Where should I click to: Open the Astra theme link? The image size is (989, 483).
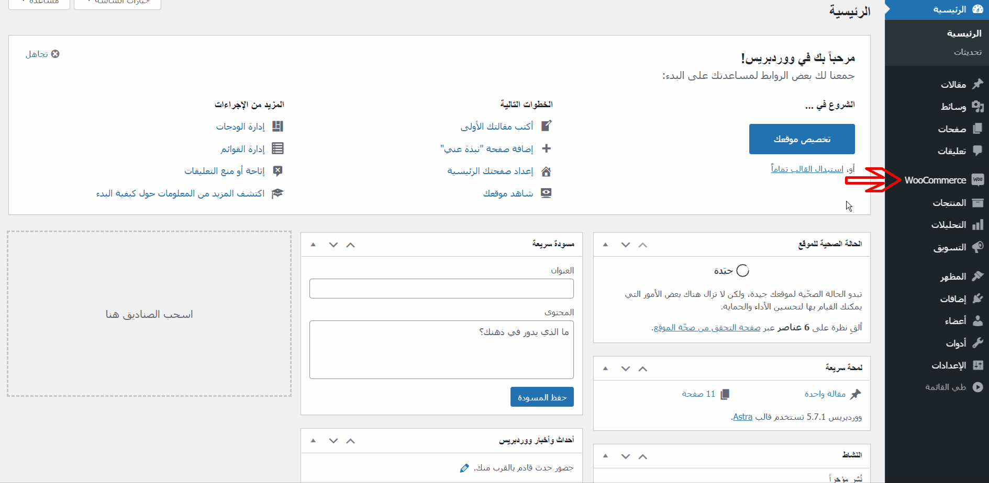[742, 417]
